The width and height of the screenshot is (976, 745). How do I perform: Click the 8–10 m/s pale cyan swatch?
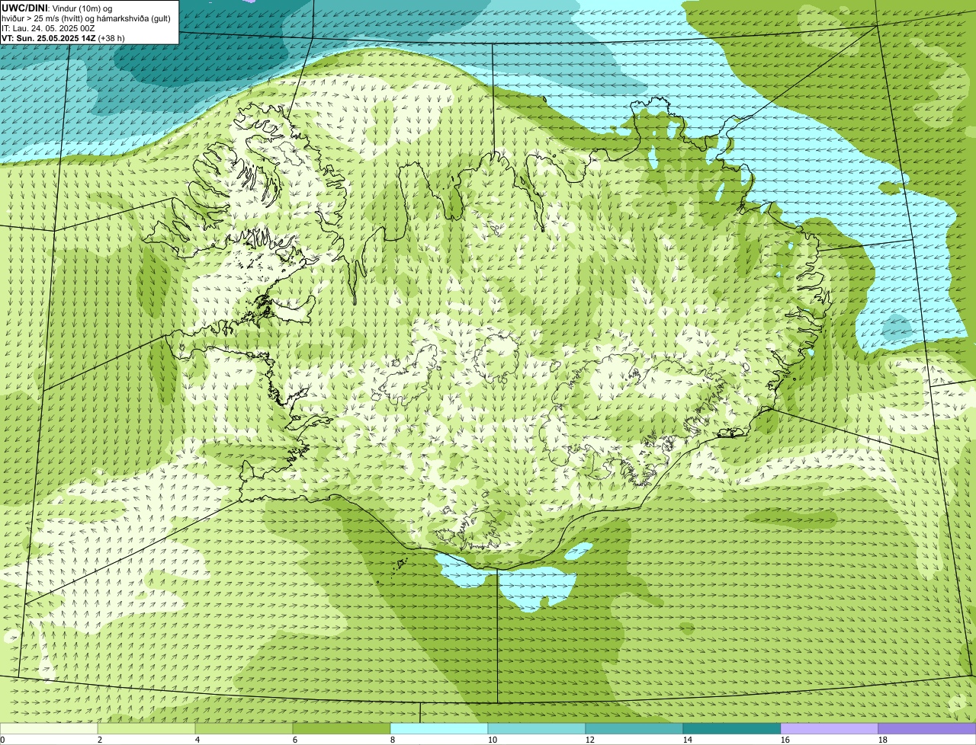click(x=439, y=728)
